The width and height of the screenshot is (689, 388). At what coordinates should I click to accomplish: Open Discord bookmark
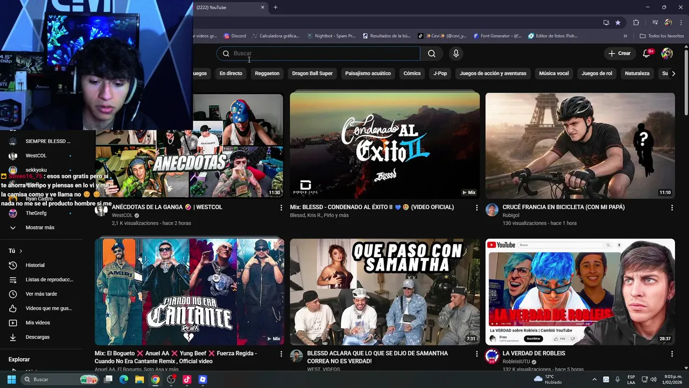(x=235, y=36)
